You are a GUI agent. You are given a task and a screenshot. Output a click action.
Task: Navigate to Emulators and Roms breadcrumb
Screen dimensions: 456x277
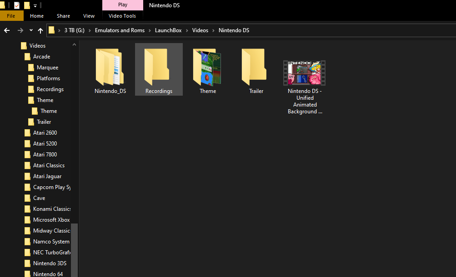[x=120, y=30]
